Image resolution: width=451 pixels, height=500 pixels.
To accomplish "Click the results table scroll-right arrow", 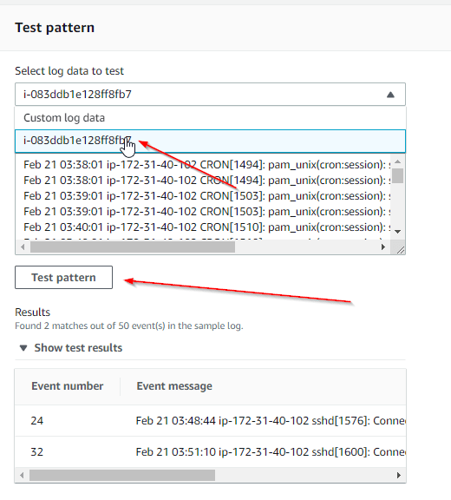I will pyautogui.click(x=399, y=475).
